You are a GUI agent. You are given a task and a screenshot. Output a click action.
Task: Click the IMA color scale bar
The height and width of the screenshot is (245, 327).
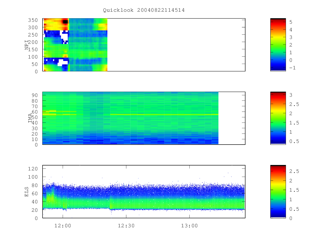click(278, 118)
